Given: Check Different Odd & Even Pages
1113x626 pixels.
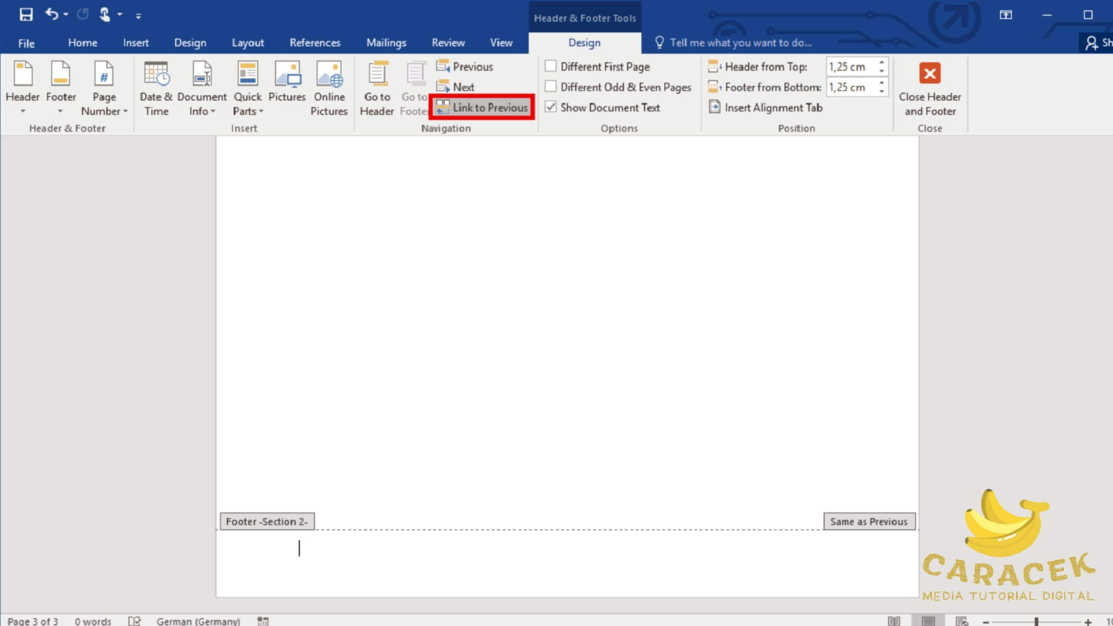Looking at the screenshot, I should pyautogui.click(x=550, y=87).
